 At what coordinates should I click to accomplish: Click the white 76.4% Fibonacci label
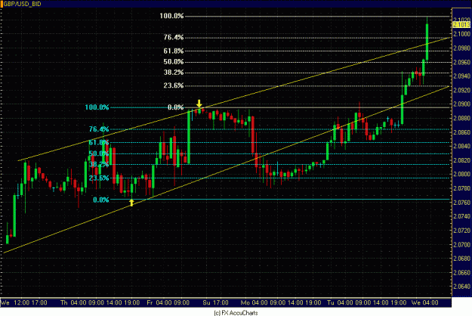pos(174,37)
